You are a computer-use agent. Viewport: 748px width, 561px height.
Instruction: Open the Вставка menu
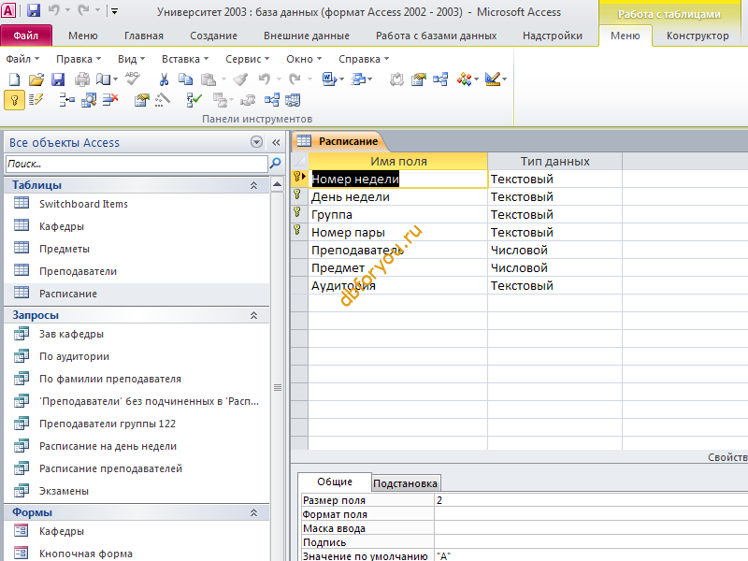[x=185, y=59]
